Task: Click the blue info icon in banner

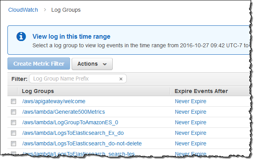Action: pos(21,36)
